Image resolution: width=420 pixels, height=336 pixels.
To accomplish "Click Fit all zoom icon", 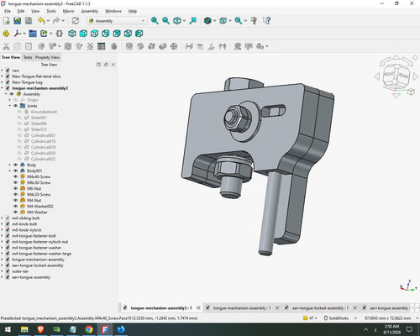I will [x=155, y=21].
